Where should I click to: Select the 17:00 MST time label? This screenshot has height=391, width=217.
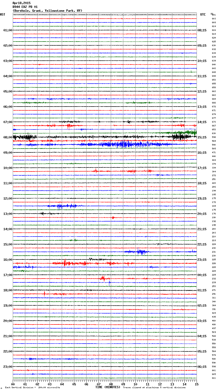point(8,275)
